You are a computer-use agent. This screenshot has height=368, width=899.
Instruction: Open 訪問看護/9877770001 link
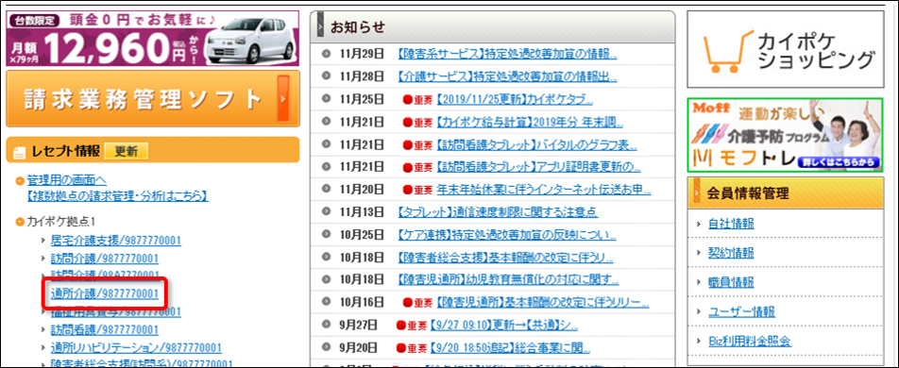coord(104,329)
